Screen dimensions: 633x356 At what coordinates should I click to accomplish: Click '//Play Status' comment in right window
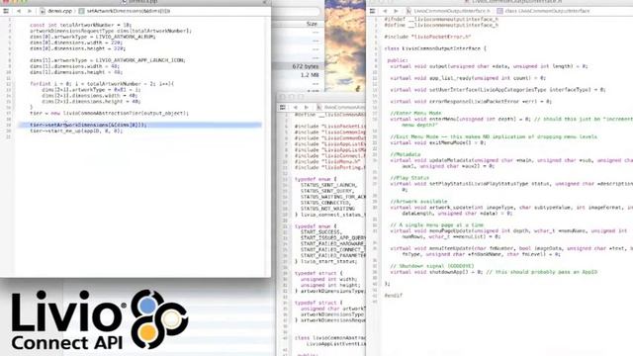409,178
